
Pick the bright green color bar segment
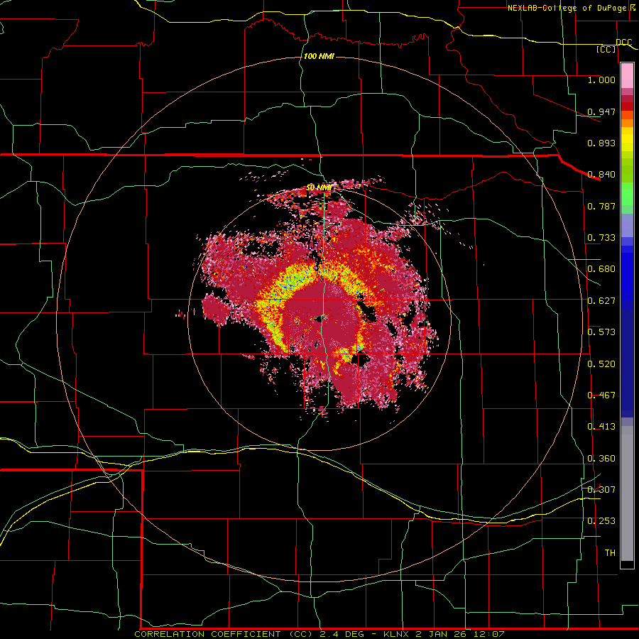click(627, 195)
